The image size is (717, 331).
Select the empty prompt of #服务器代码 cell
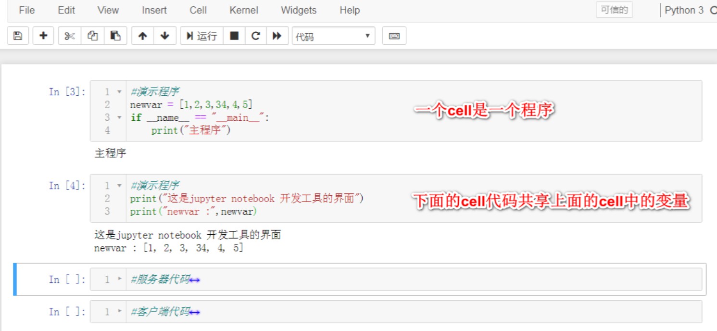67,279
